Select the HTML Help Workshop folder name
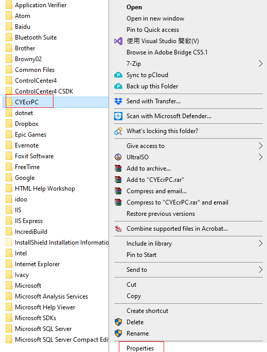 [x=45, y=189]
